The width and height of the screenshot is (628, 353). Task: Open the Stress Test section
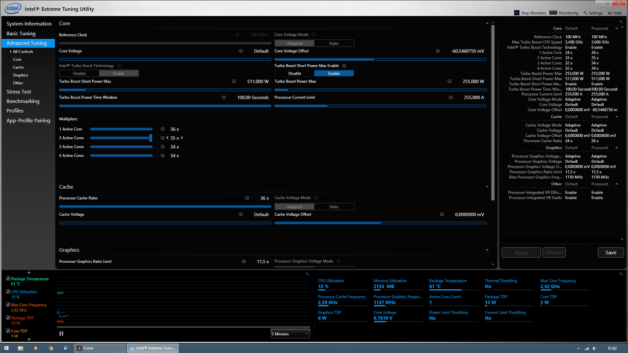tap(19, 92)
